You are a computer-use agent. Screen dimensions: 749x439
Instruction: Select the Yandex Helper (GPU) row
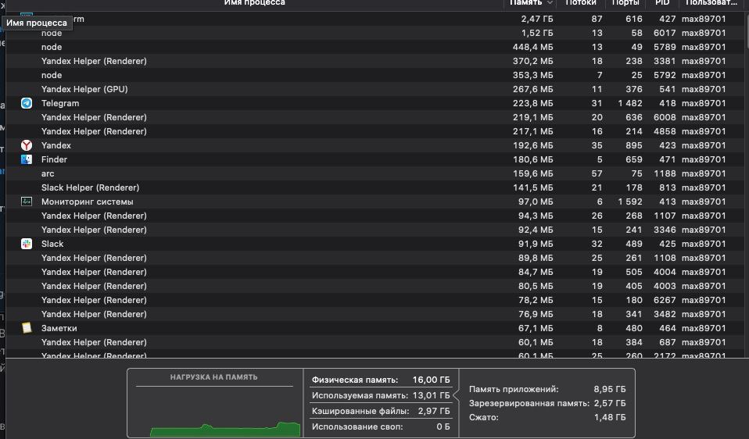[x=374, y=89]
